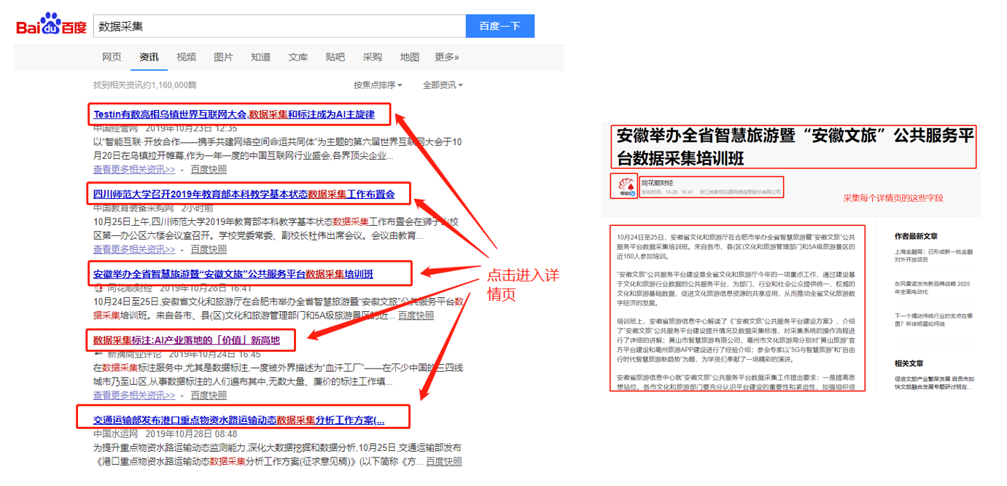Open the 贴吧 tab
The image size is (1007, 486).
(x=335, y=57)
